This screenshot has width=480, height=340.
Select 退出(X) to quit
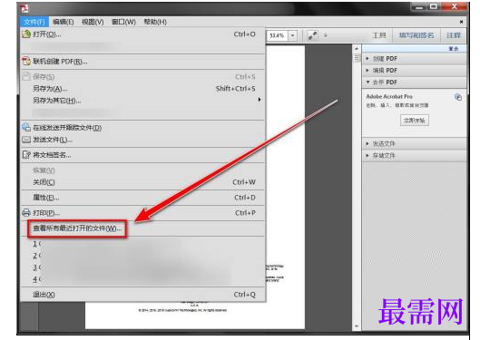(142, 295)
